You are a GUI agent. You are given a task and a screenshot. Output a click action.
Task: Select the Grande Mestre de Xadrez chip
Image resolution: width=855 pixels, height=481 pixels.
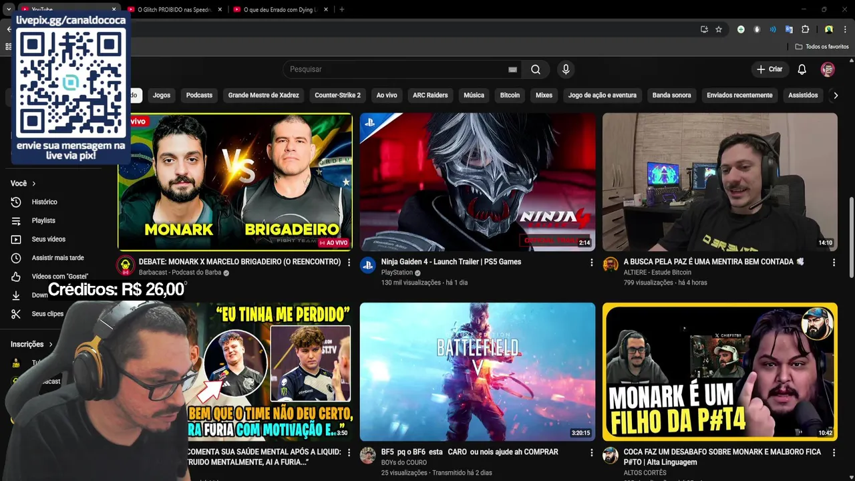click(264, 96)
